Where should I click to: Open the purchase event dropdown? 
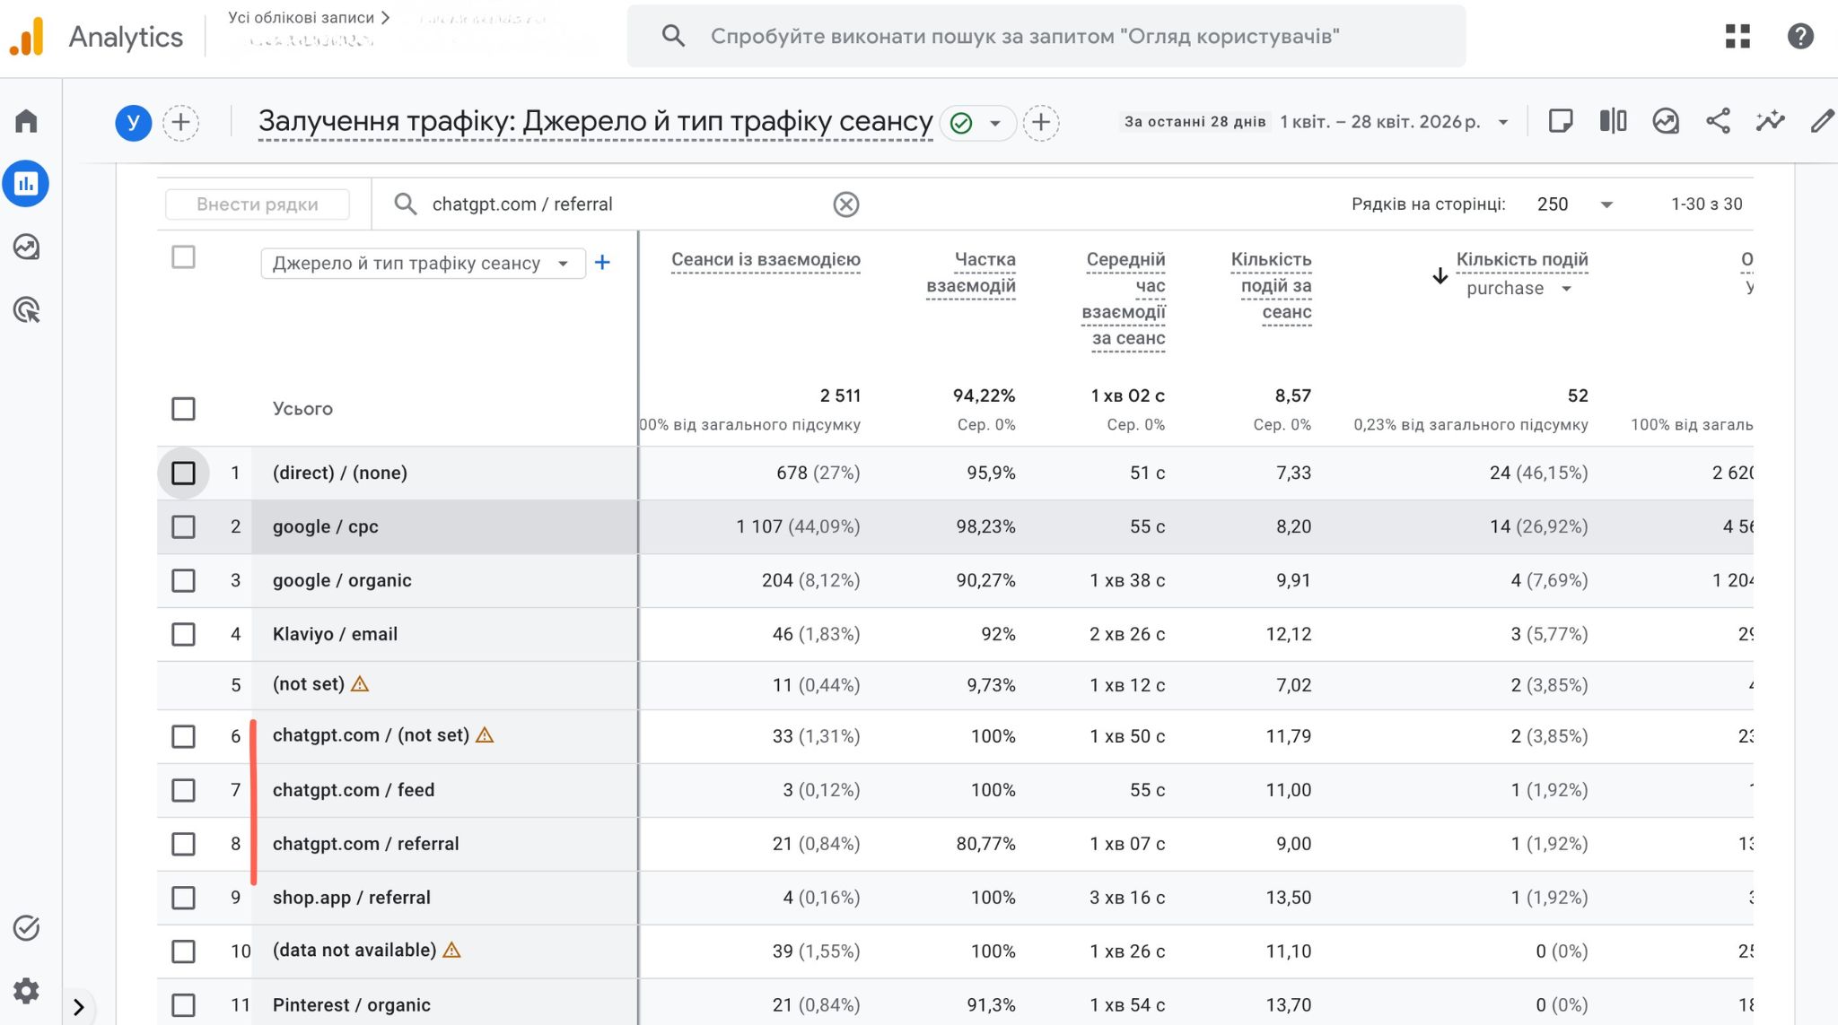(1519, 288)
